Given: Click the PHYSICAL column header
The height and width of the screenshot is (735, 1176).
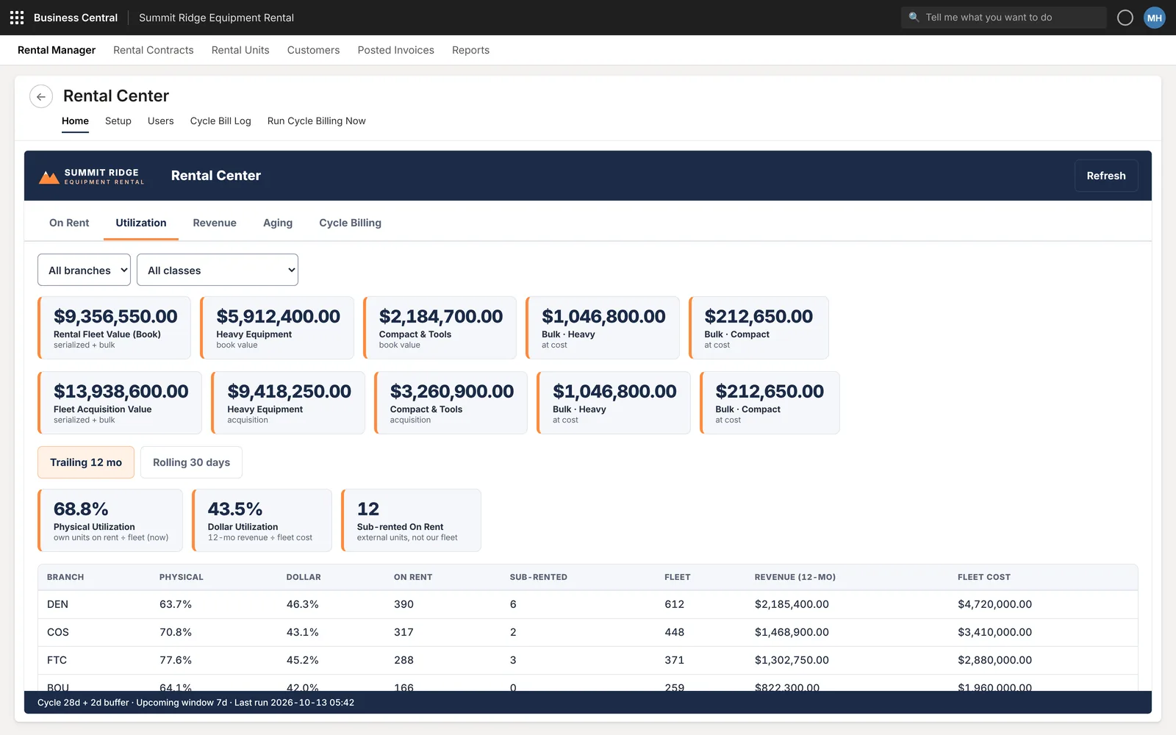Looking at the screenshot, I should tap(182, 577).
